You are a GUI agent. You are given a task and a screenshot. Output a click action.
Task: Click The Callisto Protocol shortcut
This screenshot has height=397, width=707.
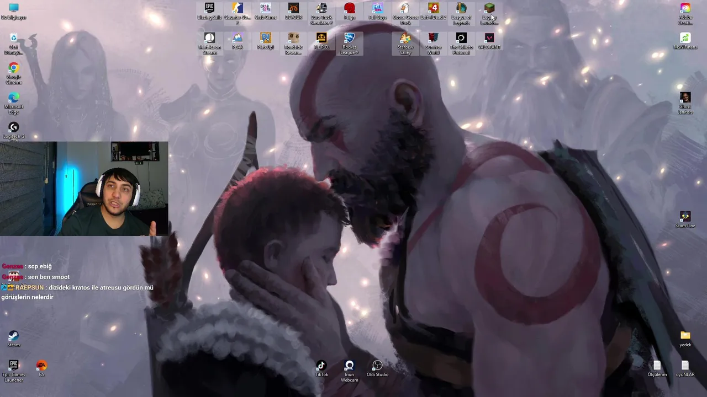(x=461, y=44)
